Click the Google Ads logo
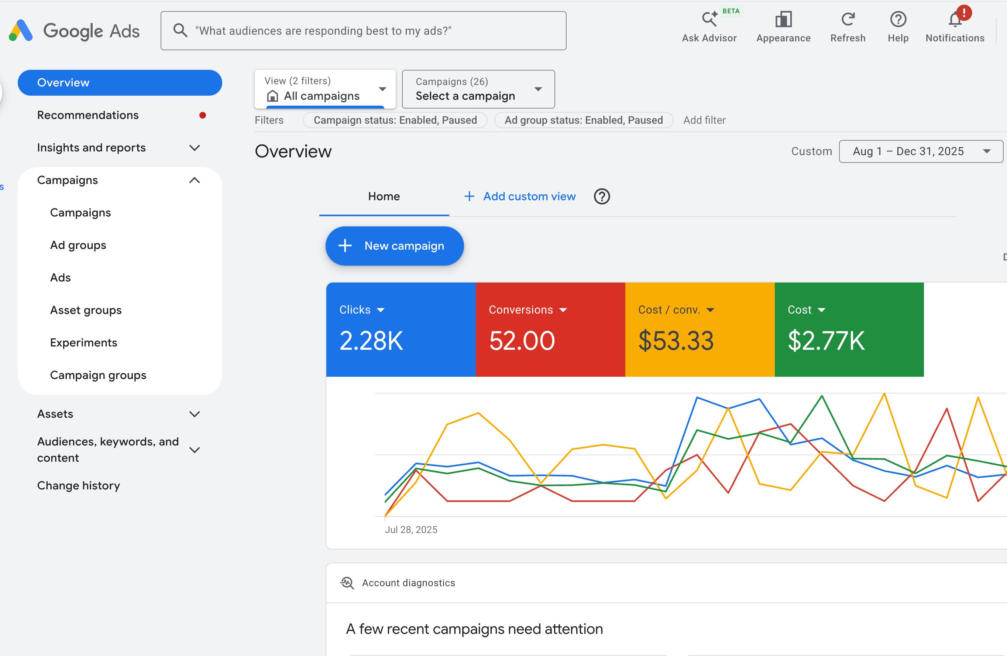1007x656 pixels. [74, 31]
